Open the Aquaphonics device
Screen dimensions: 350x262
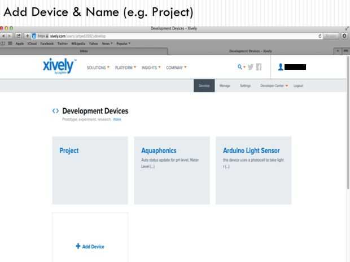tap(172, 170)
